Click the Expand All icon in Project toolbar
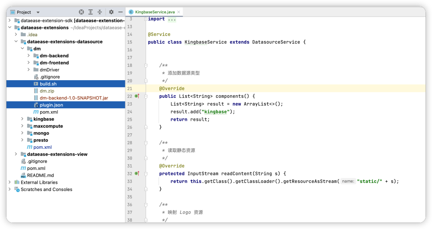 click(90, 12)
